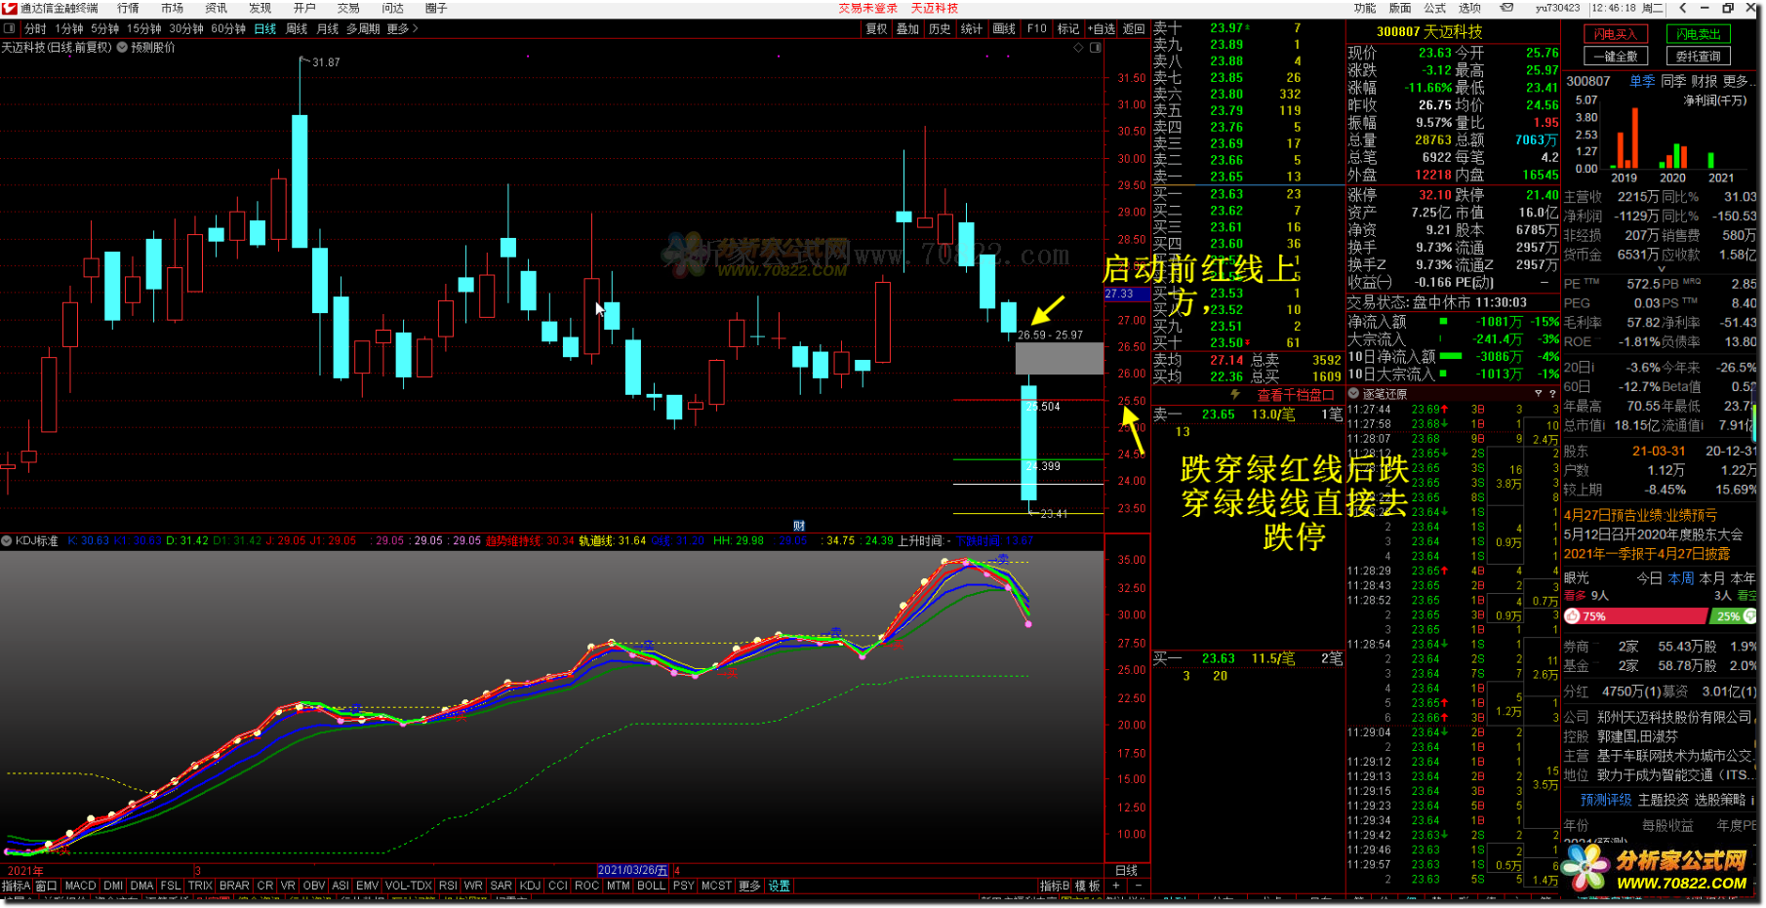Click the 返回 toolbar button
The width and height of the screenshot is (1766, 908).
click(x=1134, y=29)
